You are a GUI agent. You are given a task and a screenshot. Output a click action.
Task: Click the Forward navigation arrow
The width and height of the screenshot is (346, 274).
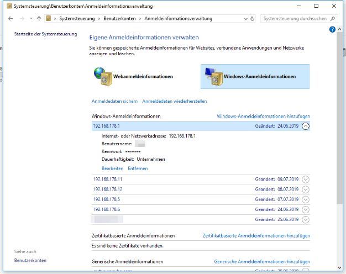tap(22, 19)
